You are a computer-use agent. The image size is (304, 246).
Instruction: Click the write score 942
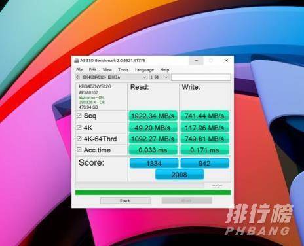[x=204, y=163]
